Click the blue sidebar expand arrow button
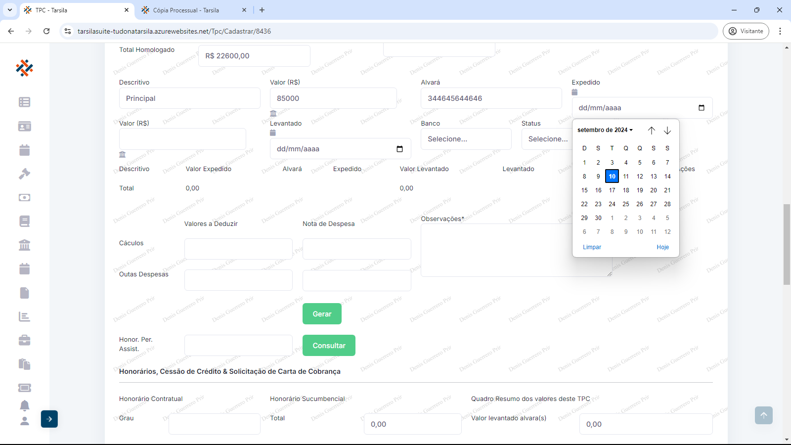 (x=49, y=419)
